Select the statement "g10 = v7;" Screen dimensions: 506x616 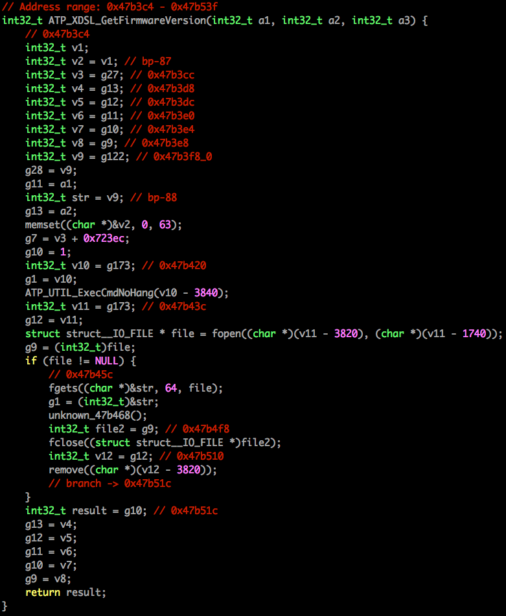(x=51, y=565)
